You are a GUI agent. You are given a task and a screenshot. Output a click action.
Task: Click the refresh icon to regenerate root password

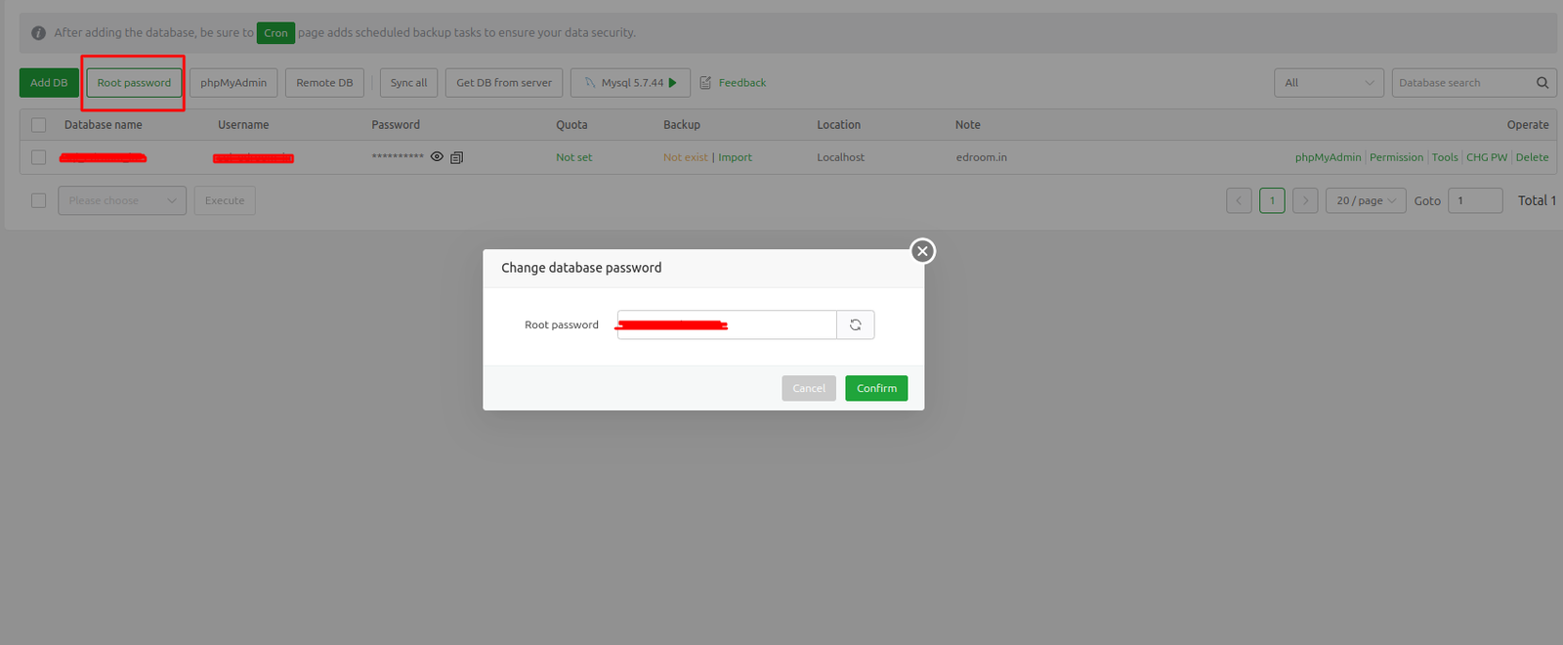coord(855,324)
